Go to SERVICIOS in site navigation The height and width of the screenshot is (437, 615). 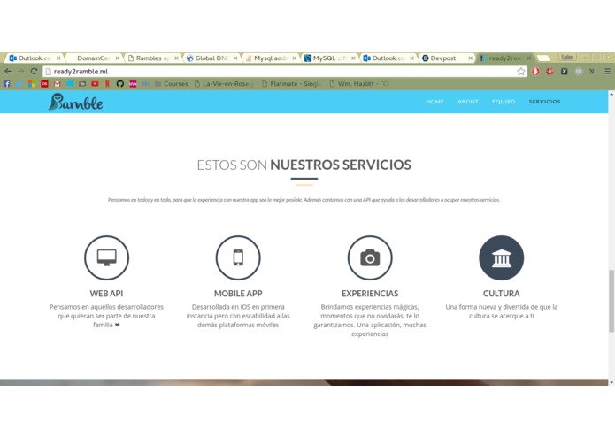544,102
